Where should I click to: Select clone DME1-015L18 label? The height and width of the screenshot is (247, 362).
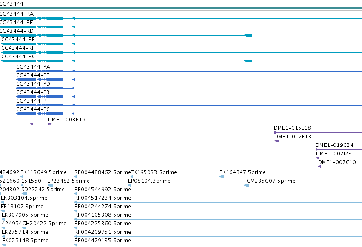[293, 128]
